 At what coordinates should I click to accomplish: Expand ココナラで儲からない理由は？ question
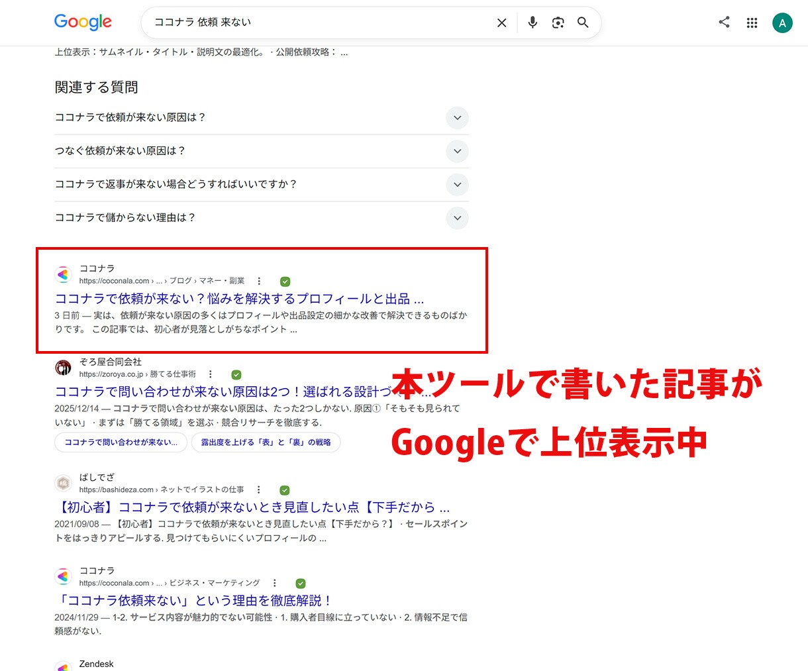click(262, 218)
